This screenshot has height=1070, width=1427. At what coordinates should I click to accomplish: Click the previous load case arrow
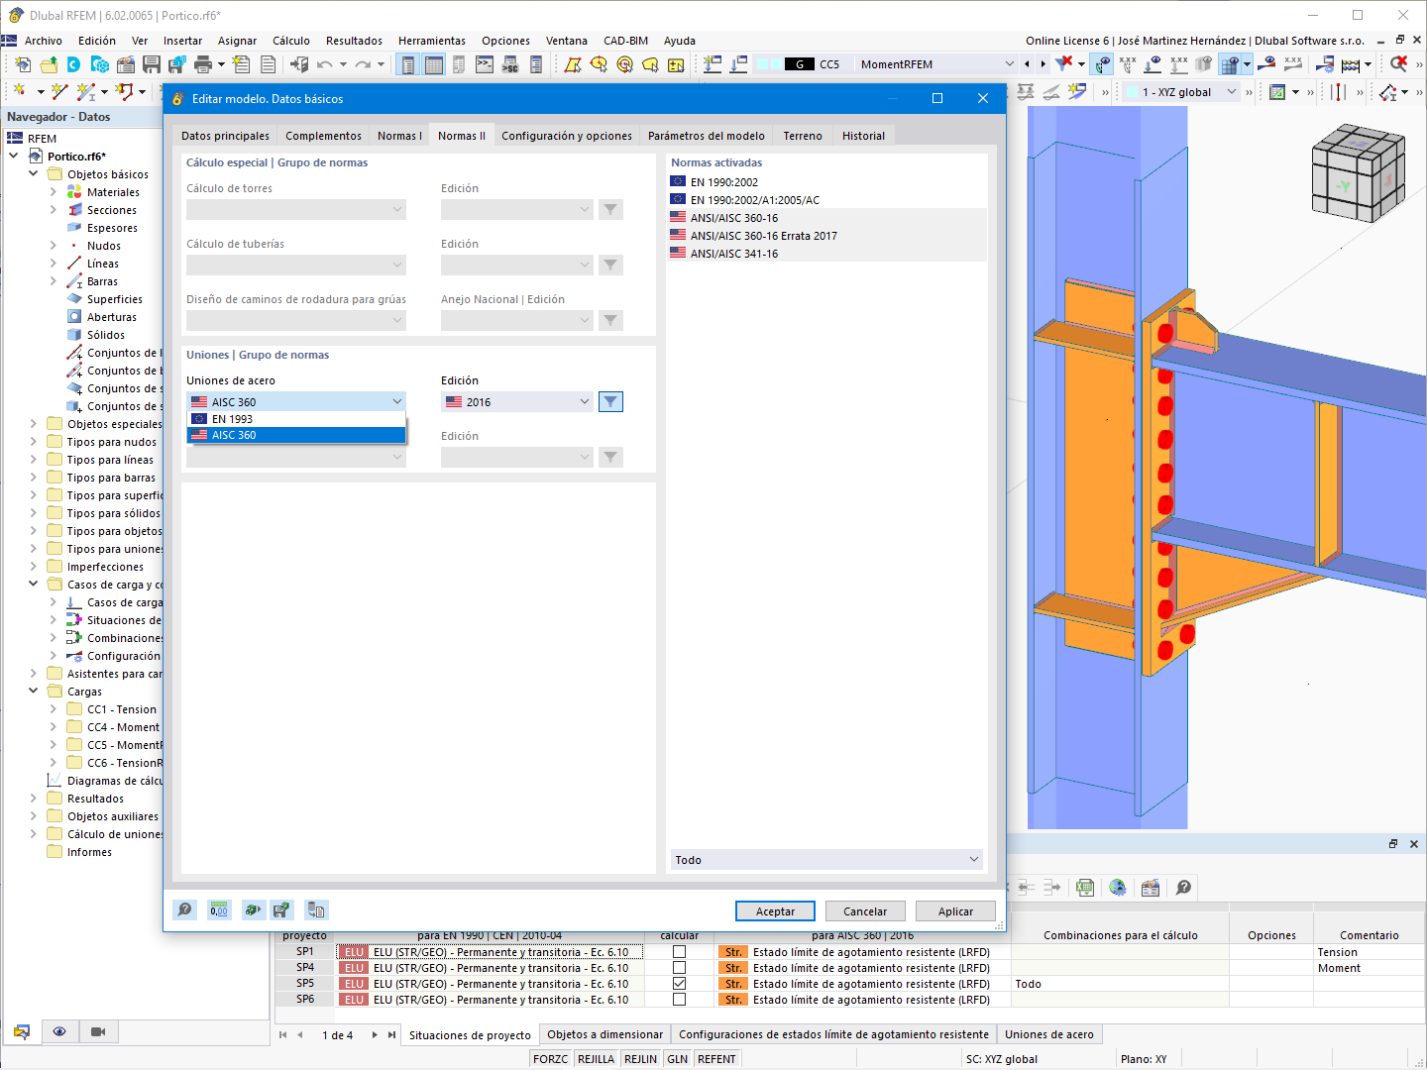point(1027,64)
